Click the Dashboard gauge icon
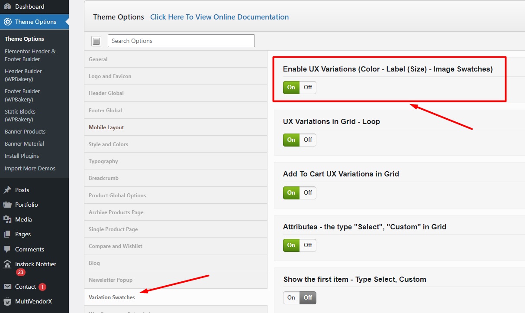Screen dimensions: 525x313 [x=8, y=7]
